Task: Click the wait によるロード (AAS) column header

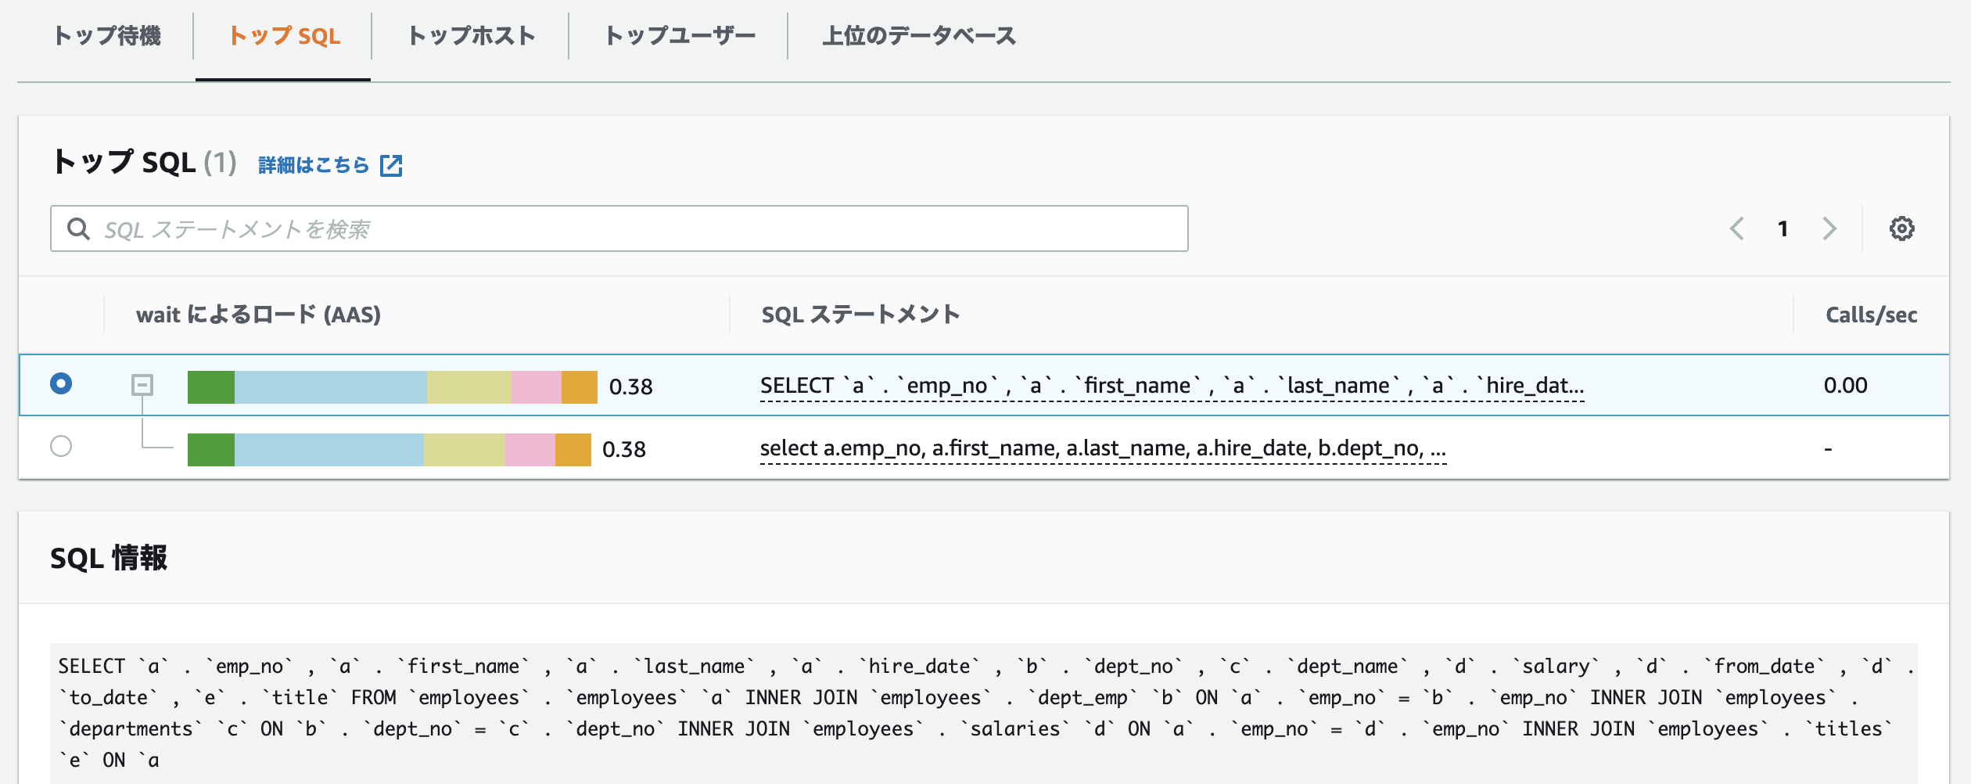Action: (258, 315)
